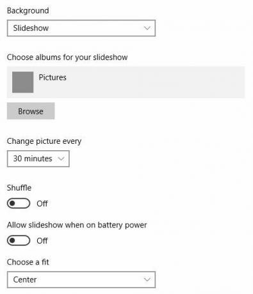Image resolution: width=253 pixels, height=294 pixels.
Task: Select the empty area of the Pictures album row
Action: 156,82
